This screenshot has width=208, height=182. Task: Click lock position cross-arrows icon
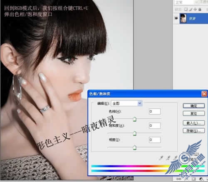coord(195,9)
